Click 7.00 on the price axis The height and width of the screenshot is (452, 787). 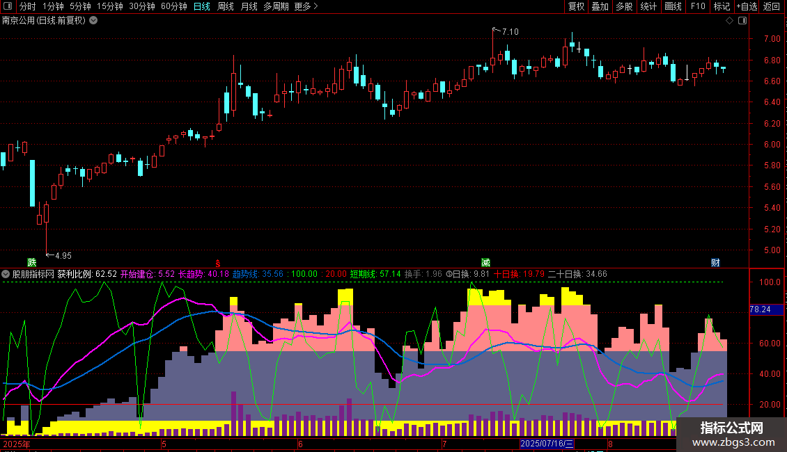(772, 38)
